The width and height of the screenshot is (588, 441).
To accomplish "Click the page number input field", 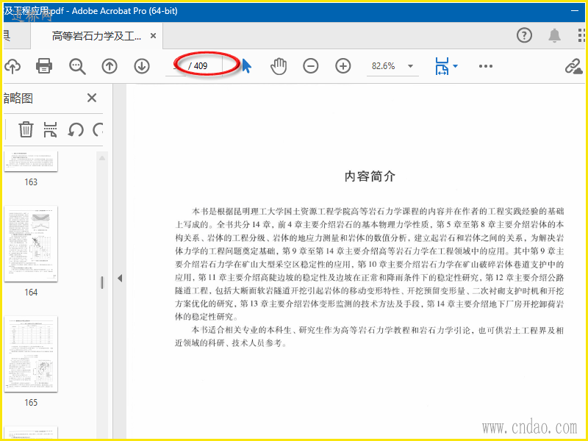I will click(x=176, y=66).
